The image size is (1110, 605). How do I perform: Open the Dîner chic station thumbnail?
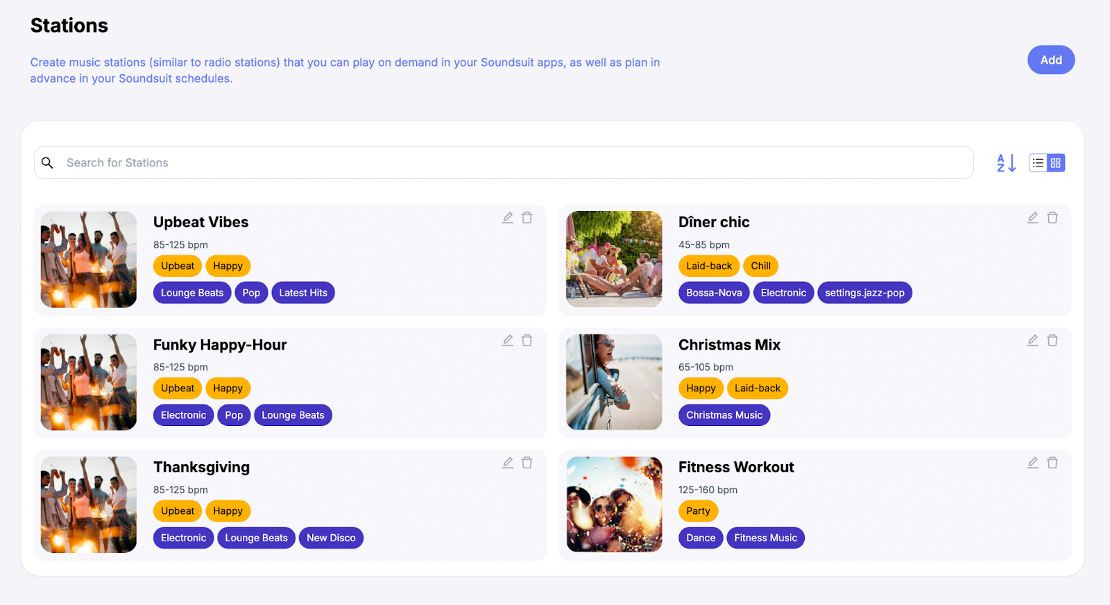614,259
